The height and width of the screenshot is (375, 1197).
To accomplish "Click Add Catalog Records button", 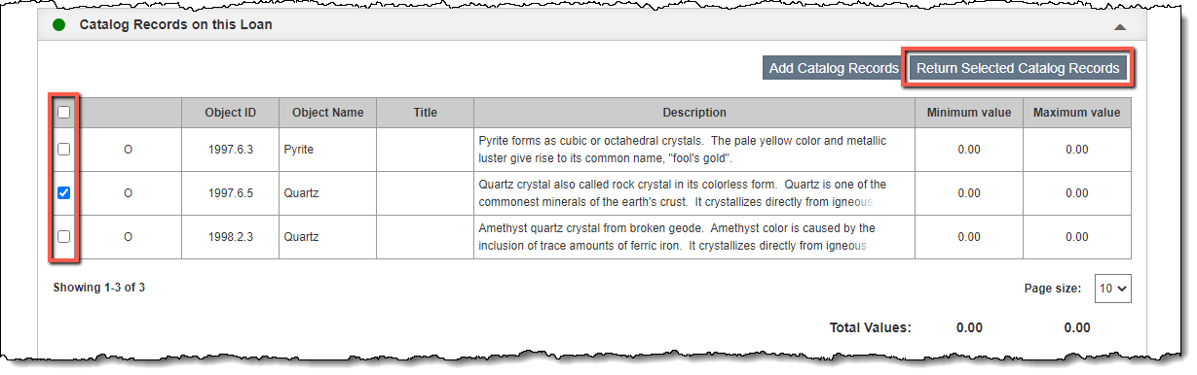I will coord(834,68).
